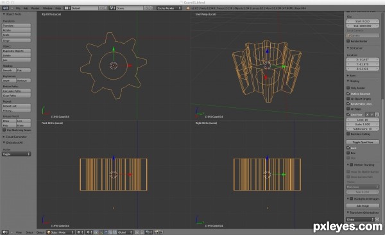Uncheck the Outline Selected checkbox
385x235 pixels.
(x=348, y=93)
